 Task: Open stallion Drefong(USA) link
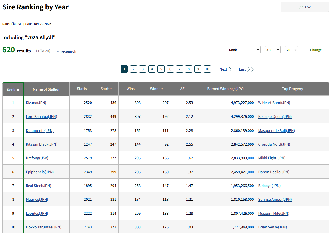click(x=37, y=158)
